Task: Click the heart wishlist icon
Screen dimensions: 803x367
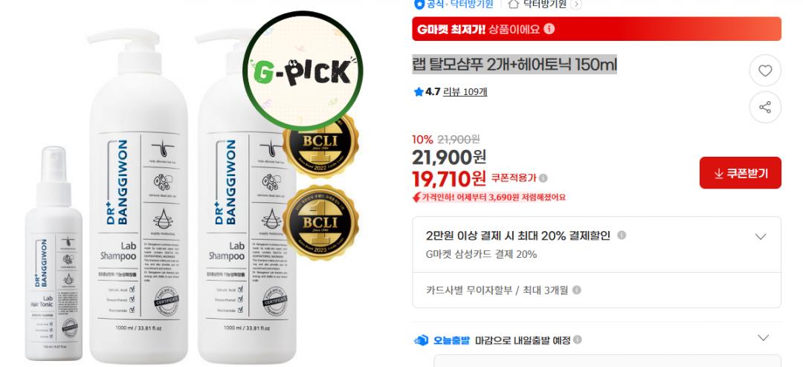Action: [x=764, y=71]
